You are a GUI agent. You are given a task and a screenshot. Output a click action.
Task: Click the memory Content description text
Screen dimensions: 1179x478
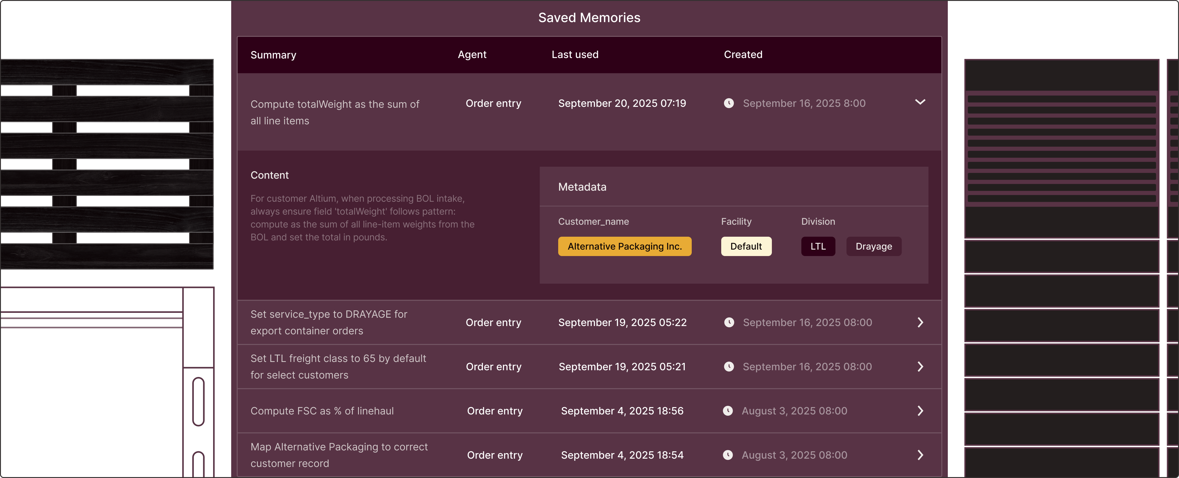coord(362,218)
